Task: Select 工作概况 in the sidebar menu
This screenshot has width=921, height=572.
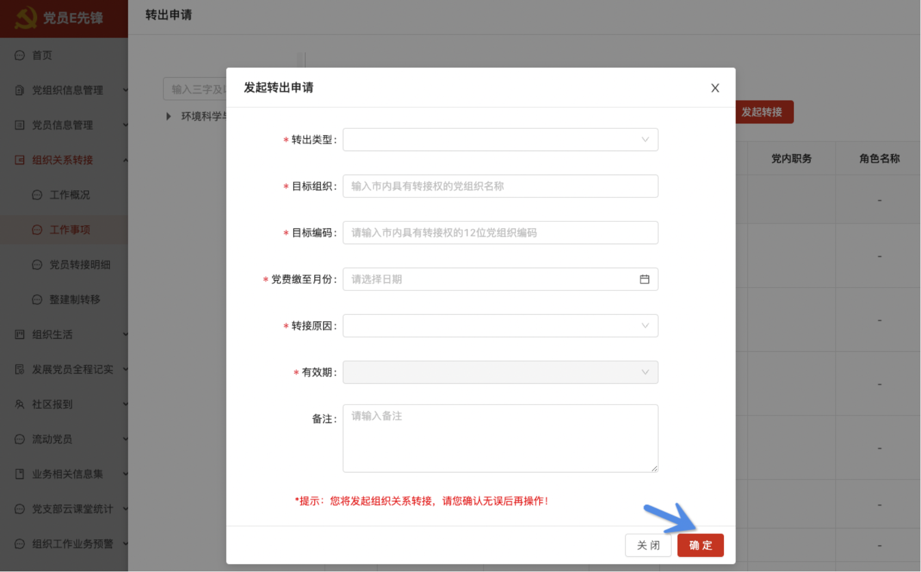Action: click(x=70, y=195)
